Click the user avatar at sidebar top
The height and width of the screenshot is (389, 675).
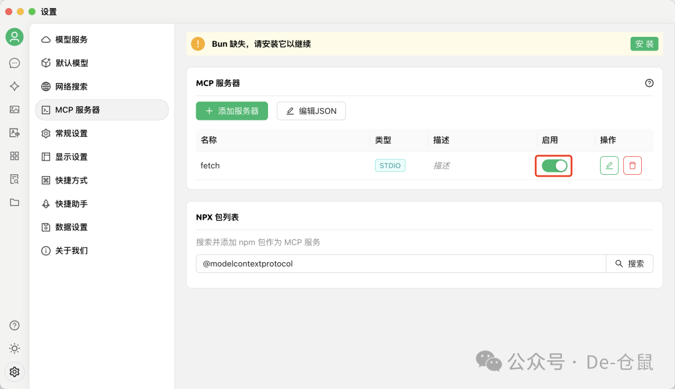(14, 37)
